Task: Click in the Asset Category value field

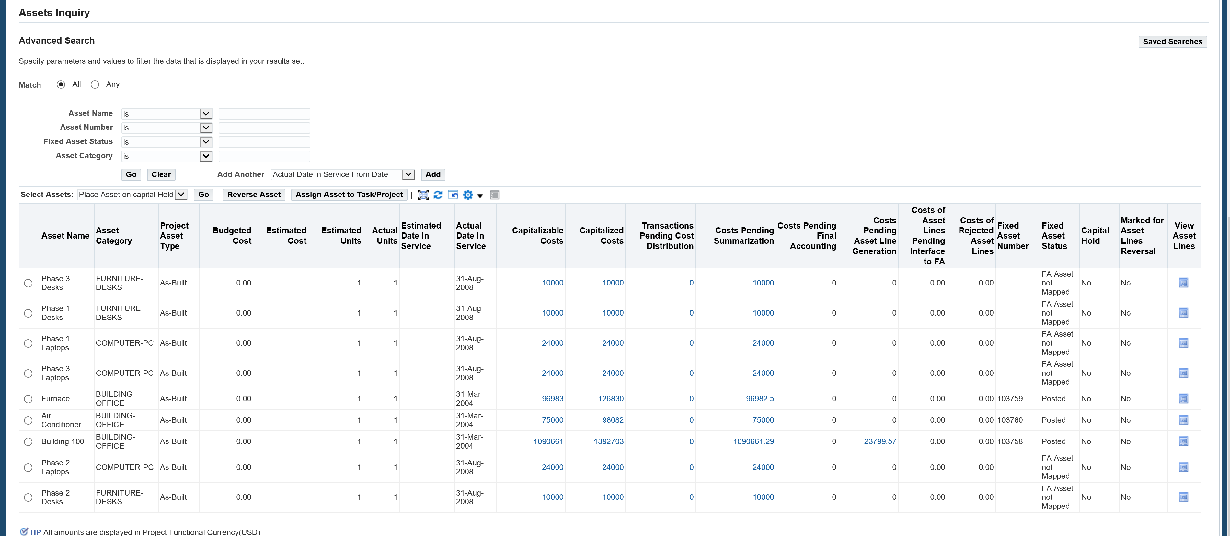Action: (x=264, y=156)
